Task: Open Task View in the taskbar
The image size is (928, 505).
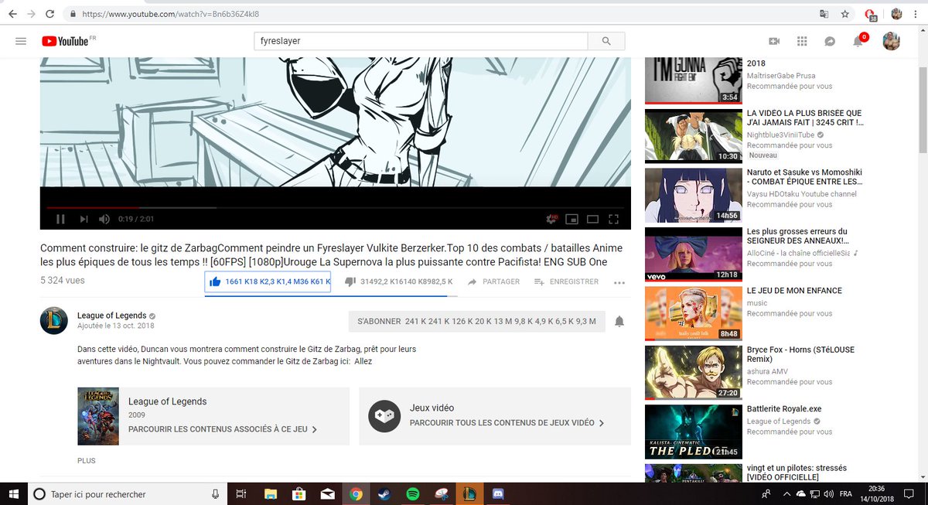Action: 241,493
